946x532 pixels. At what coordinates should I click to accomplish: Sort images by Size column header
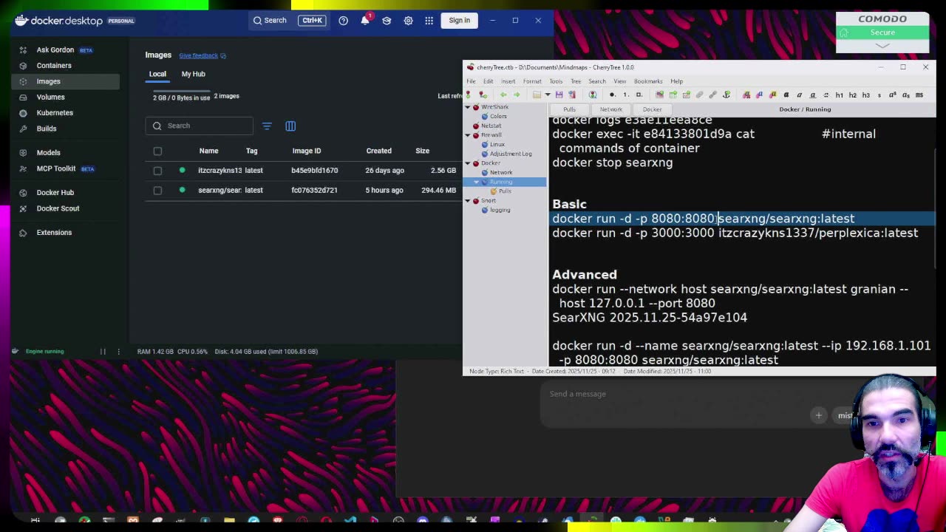(422, 151)
